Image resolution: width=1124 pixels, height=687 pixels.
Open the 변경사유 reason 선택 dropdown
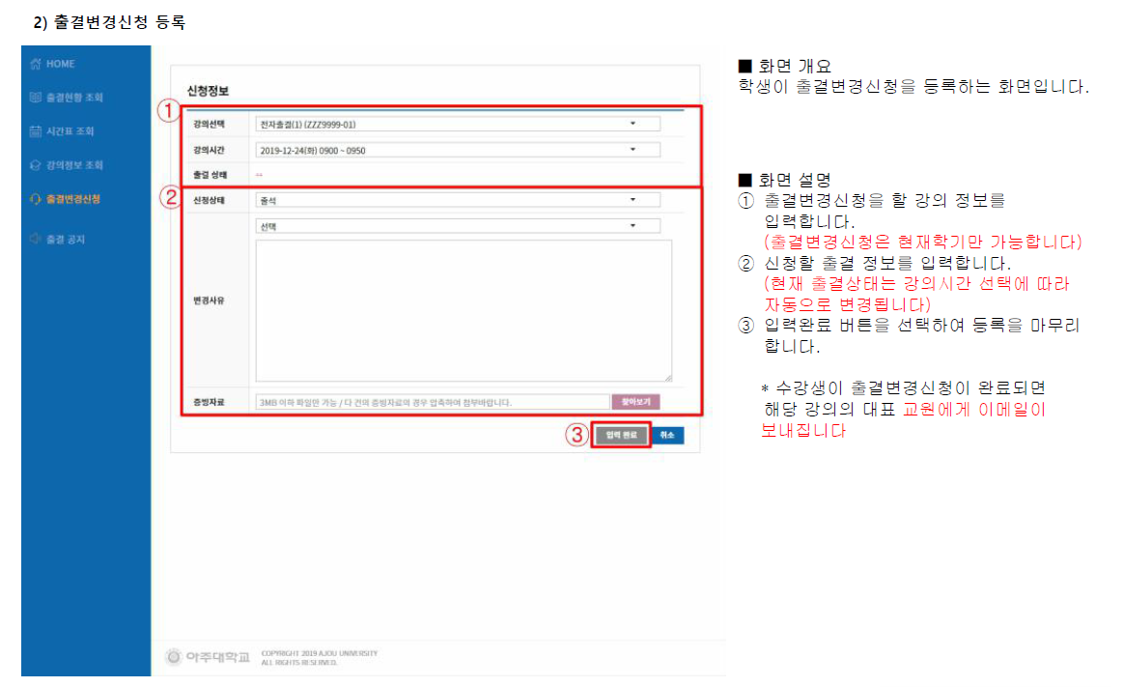coord(458,226)
